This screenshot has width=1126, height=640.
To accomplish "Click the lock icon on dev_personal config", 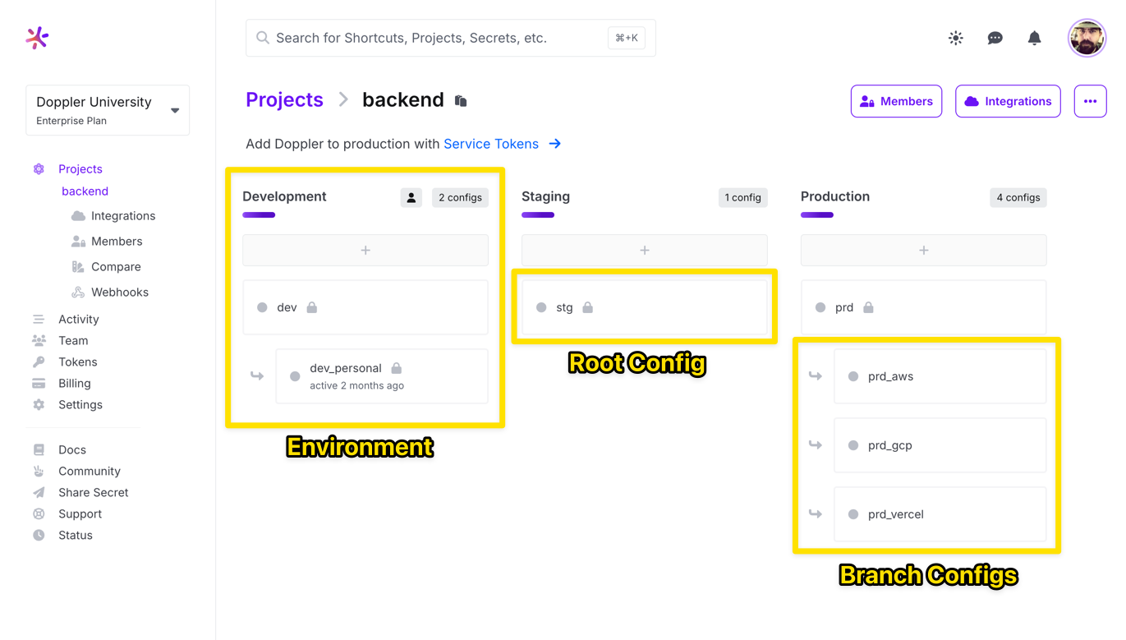I will (x=397, y=368).
